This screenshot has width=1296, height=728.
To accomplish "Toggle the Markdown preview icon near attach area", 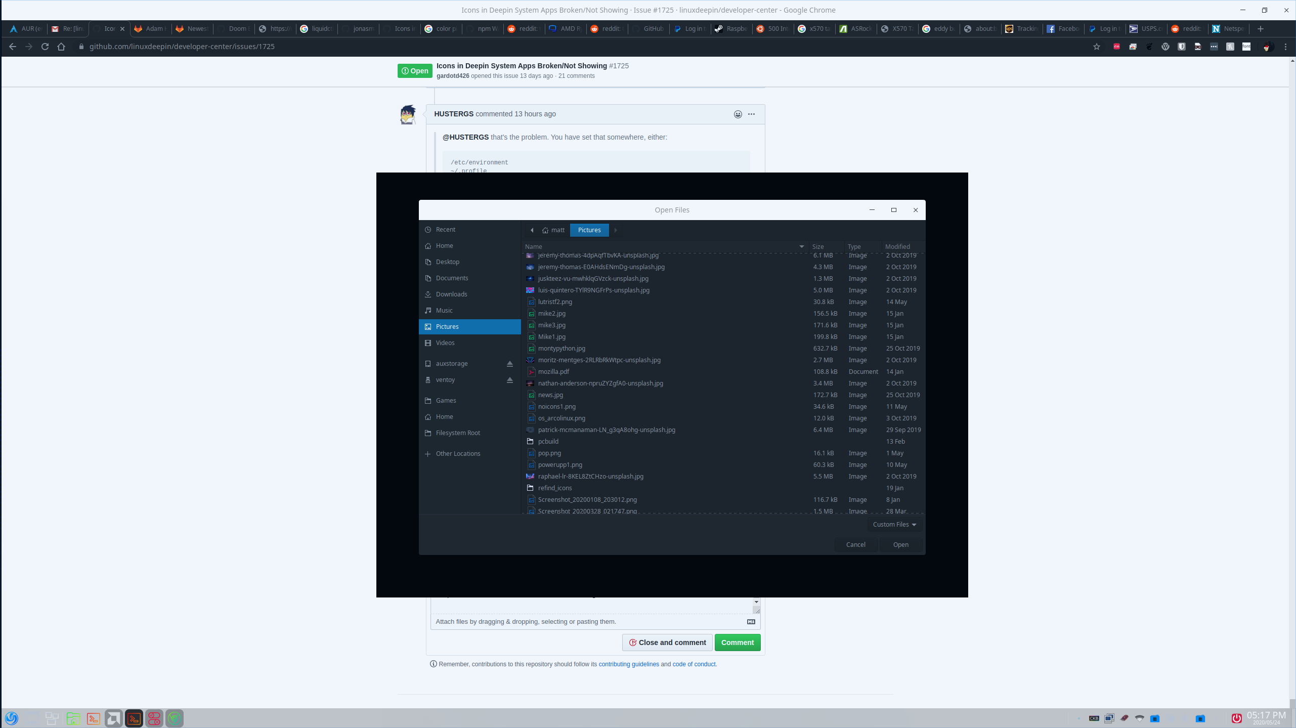I will point(751,621).
